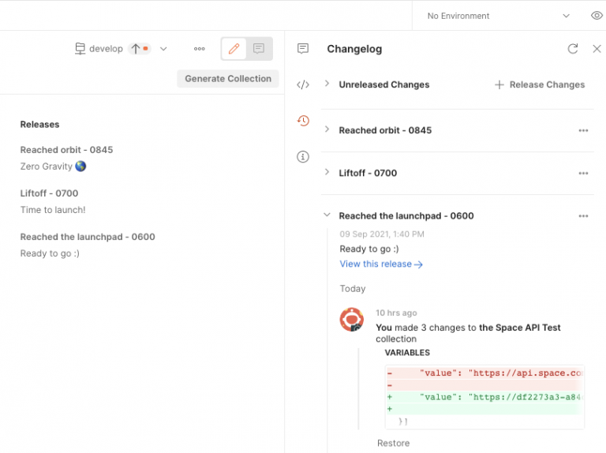606x453 pixels.
Task: Open more options for Reached the launchpad - 0600
Action: [x=583, y=216]
